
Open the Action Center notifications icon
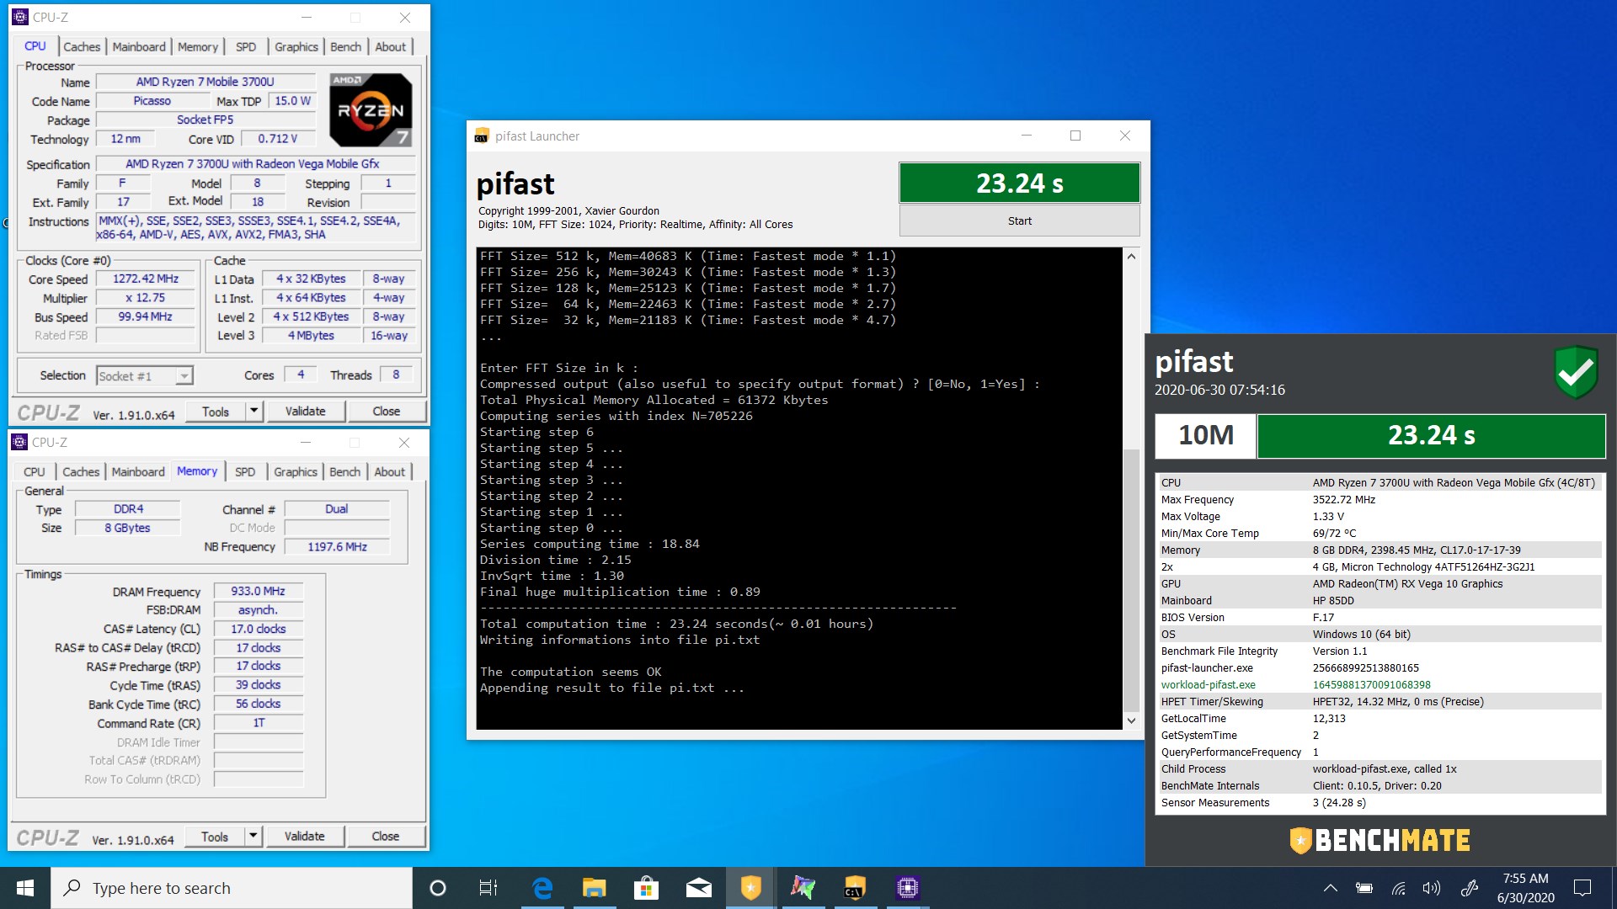tap(1582, 888)
